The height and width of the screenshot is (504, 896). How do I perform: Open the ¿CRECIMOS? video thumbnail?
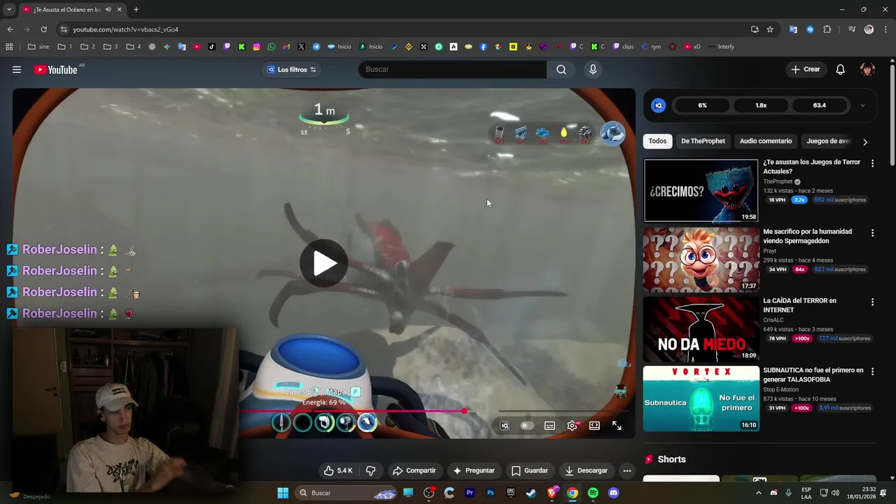click(701, 190)
